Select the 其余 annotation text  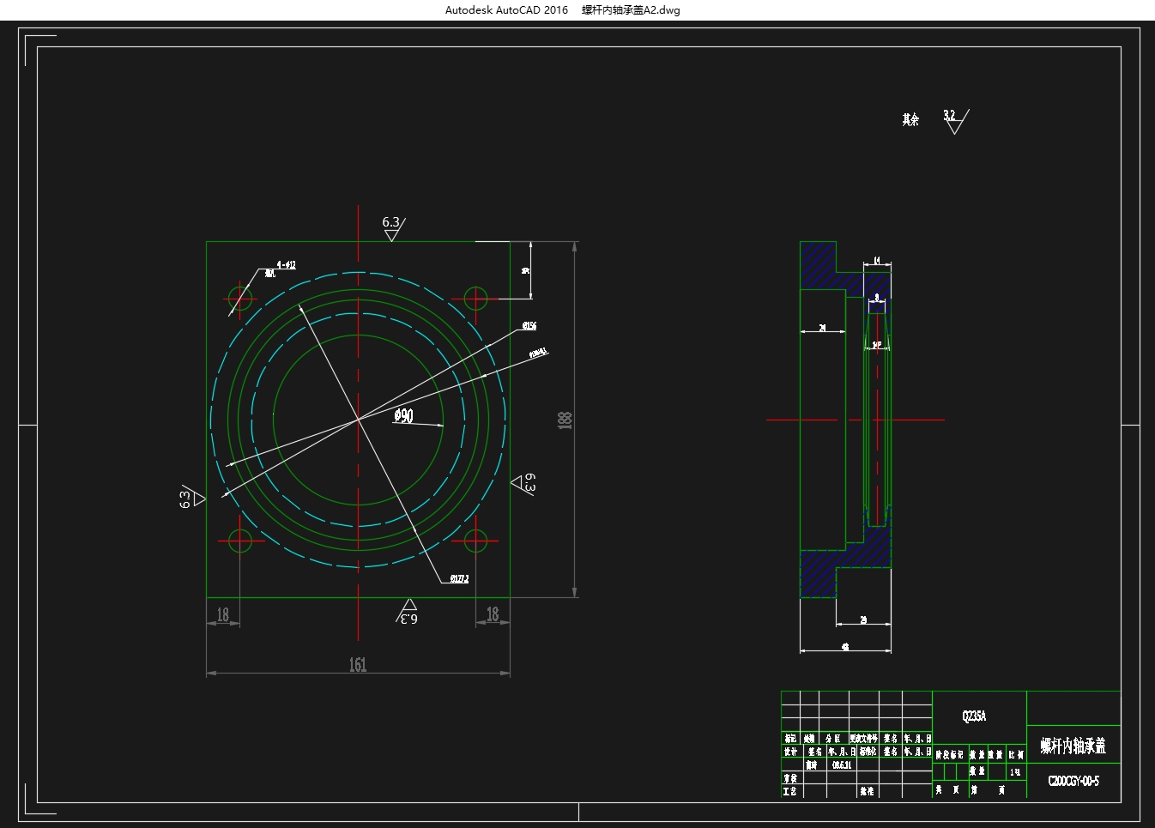click(x=910, y=119)
